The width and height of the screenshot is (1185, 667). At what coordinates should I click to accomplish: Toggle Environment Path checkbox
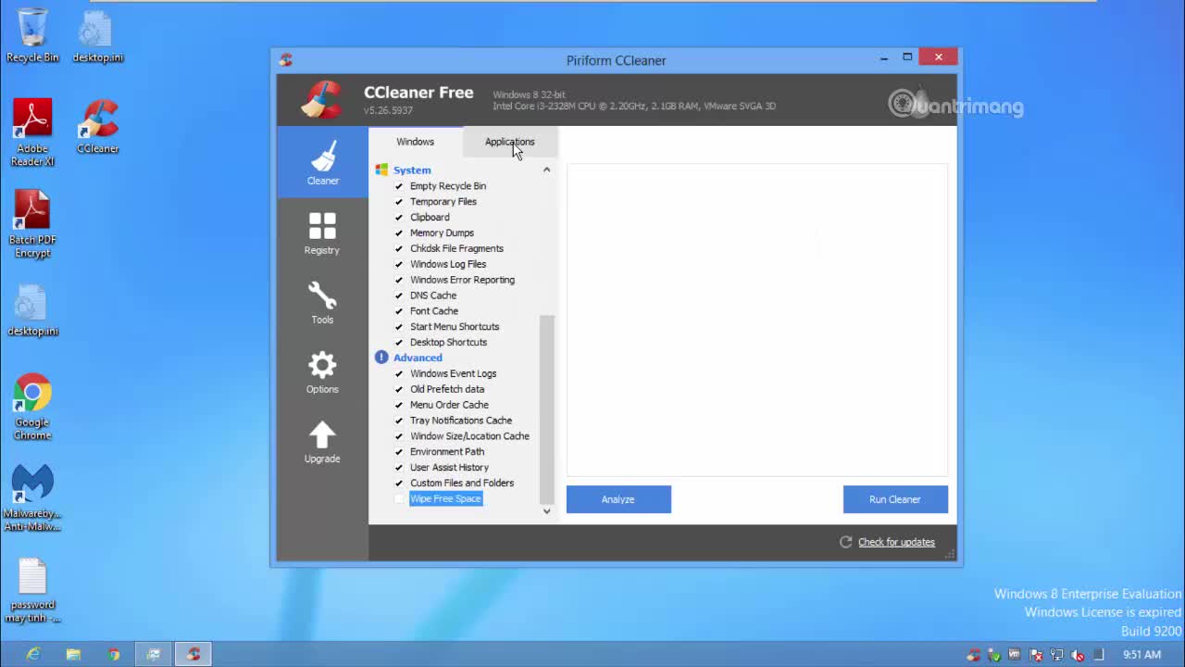pos(399,452)
